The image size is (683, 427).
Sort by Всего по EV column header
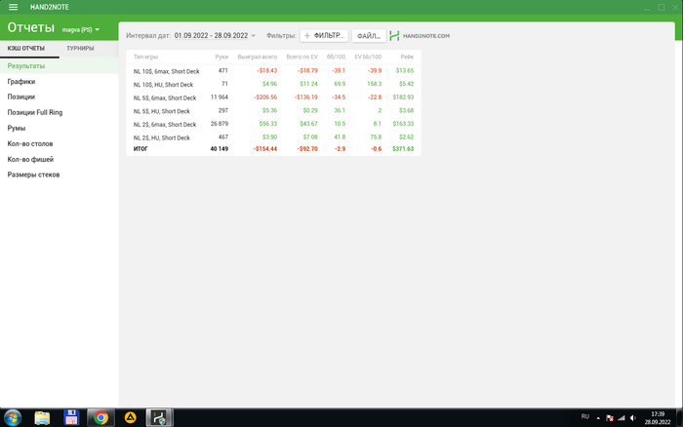(x=301, y=57)
